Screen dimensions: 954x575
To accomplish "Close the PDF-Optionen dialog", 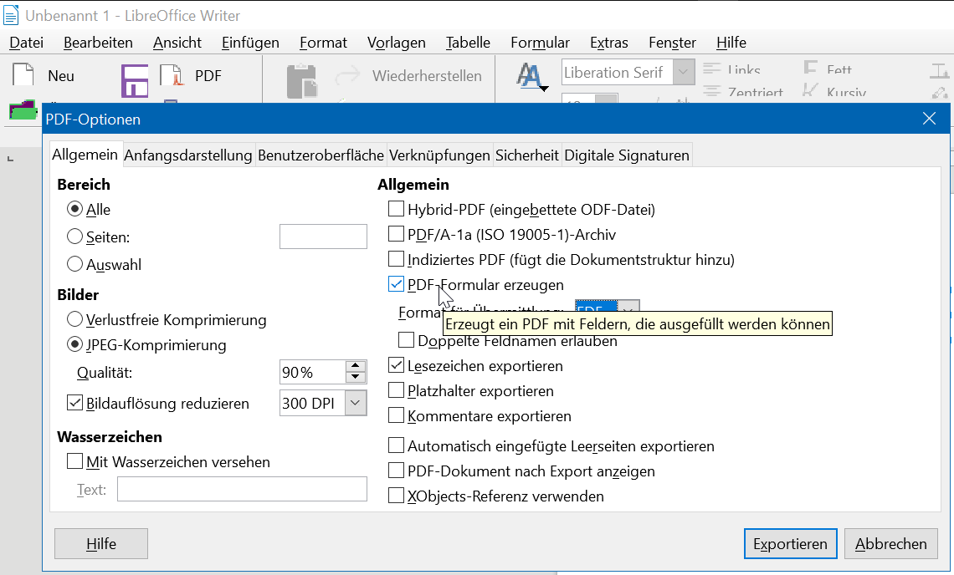I will click(x=929, y=119).
